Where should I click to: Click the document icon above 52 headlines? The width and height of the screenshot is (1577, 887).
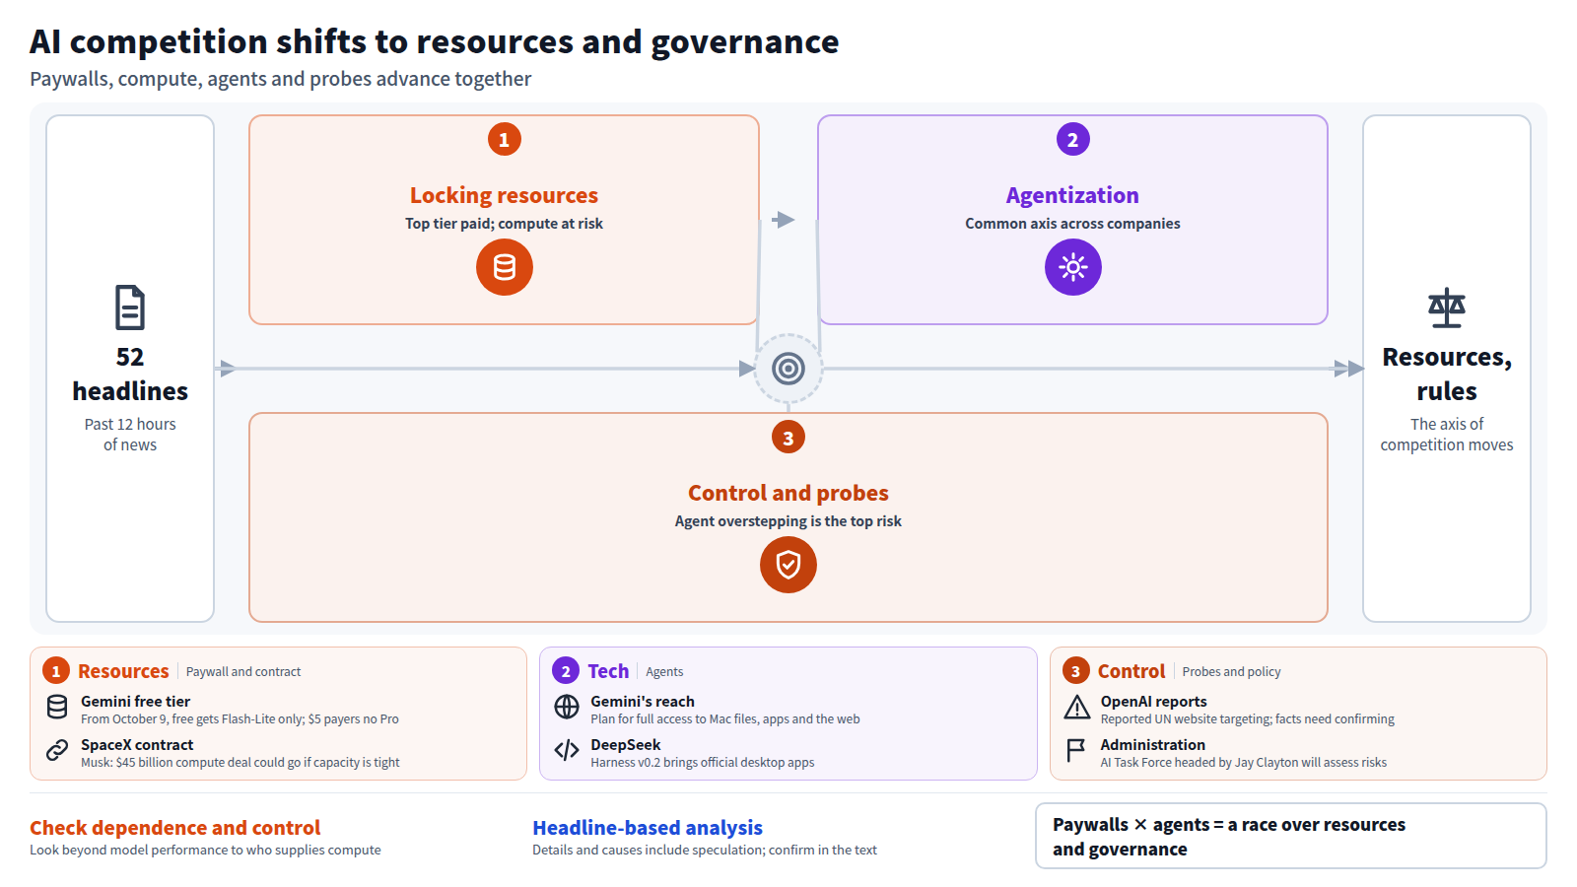(130, 307)
